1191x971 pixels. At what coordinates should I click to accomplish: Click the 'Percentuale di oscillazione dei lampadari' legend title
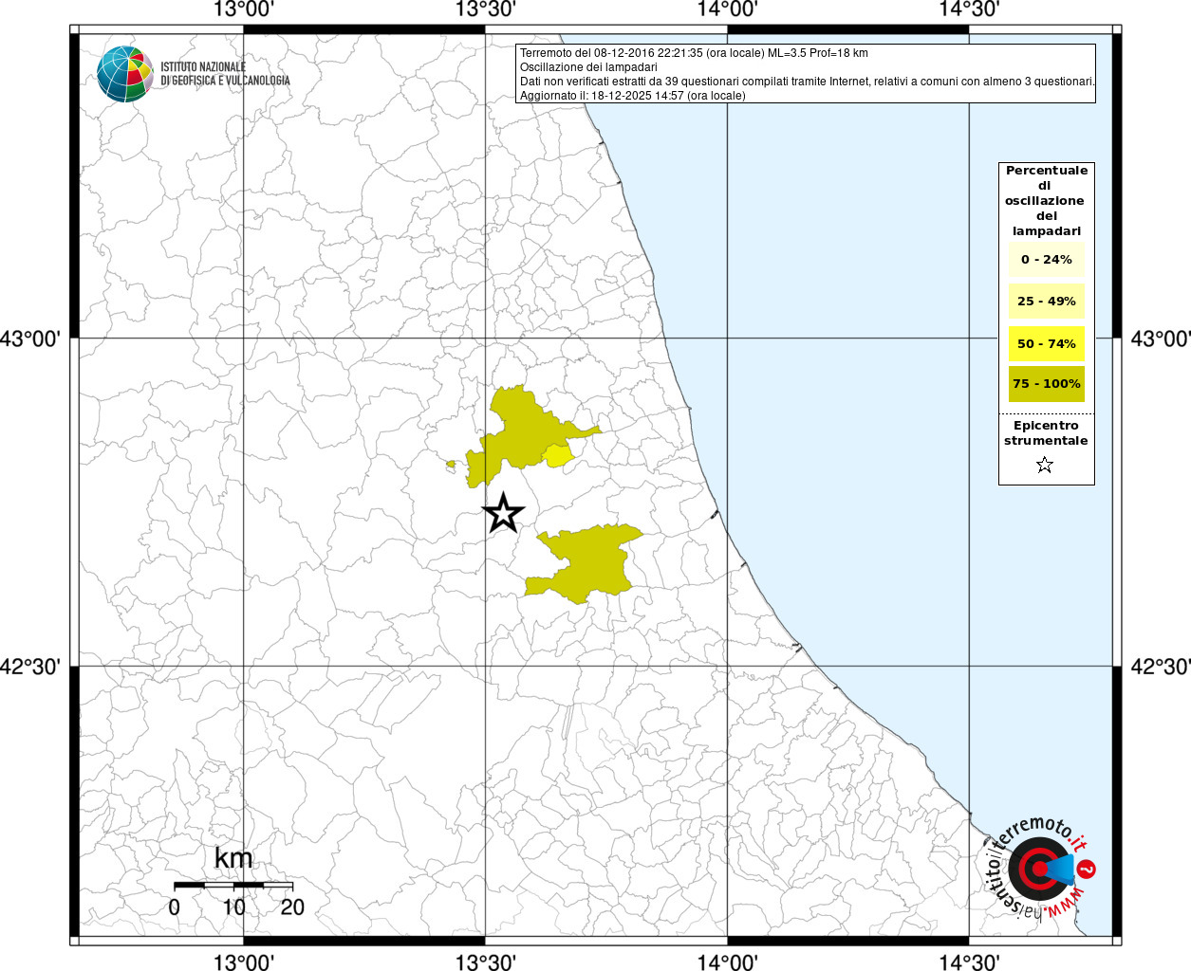(x=1047, y=201)
